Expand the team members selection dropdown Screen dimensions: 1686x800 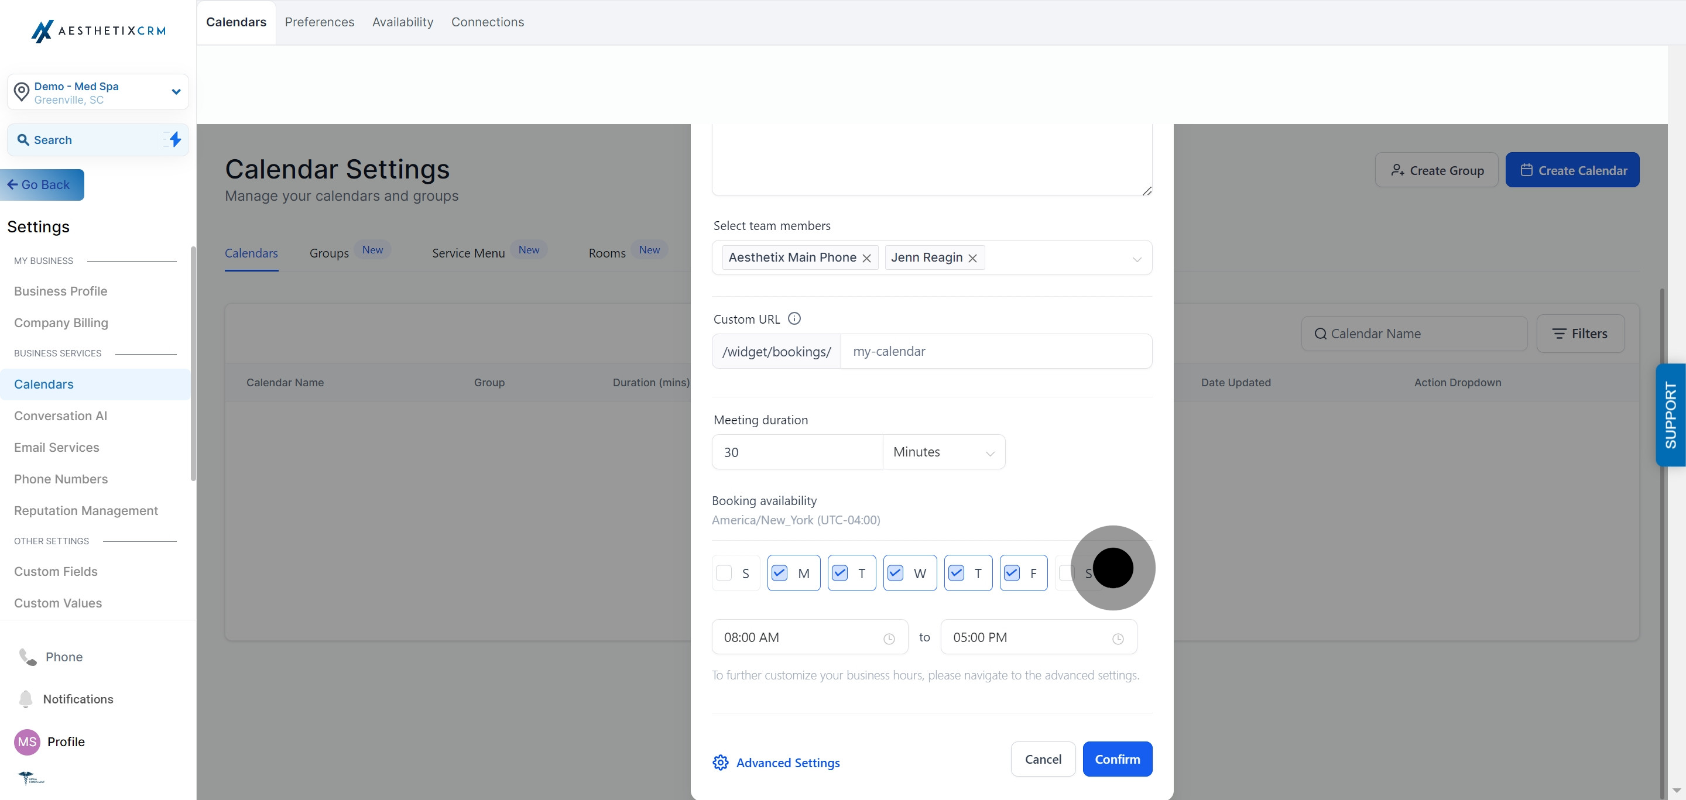coord(1137,259)
